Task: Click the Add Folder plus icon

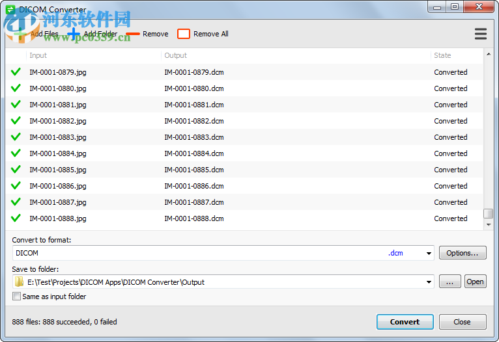Action: click(x=74, y=34)
